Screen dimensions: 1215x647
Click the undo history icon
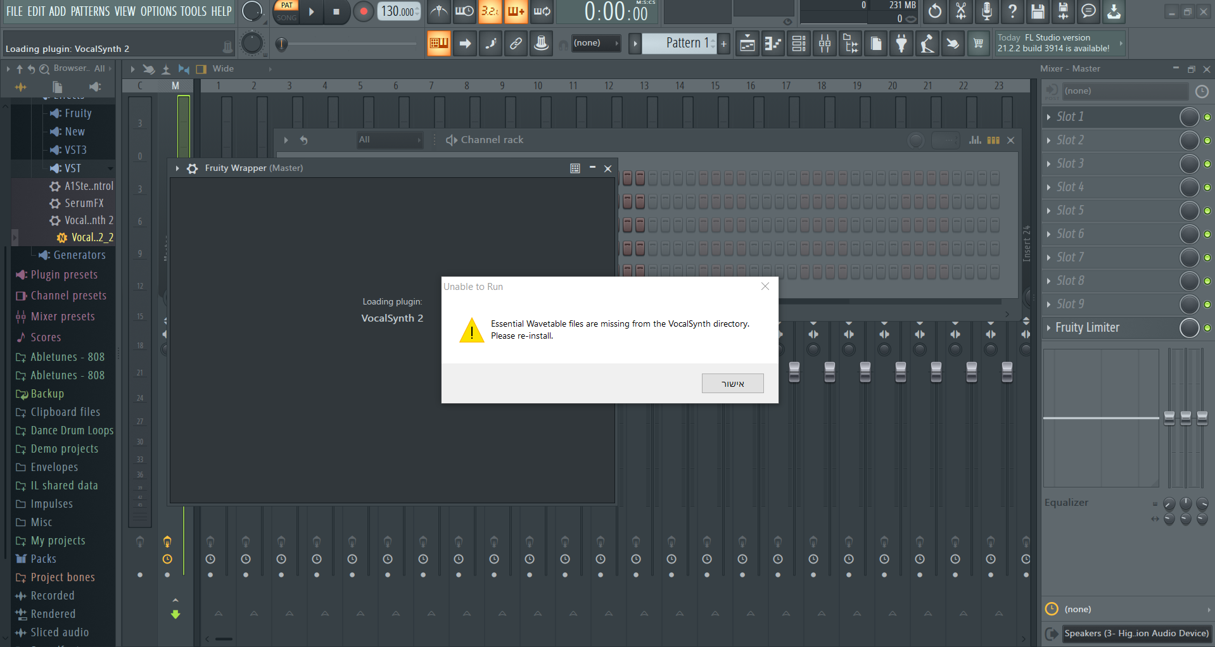[x=935, y=11]
